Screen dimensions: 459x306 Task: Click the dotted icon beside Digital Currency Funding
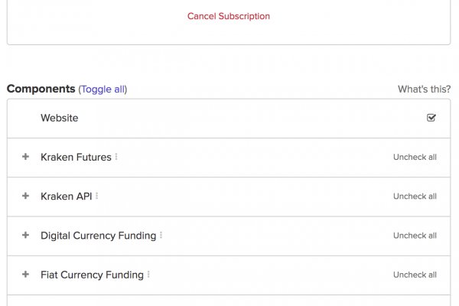pos(161,236)
